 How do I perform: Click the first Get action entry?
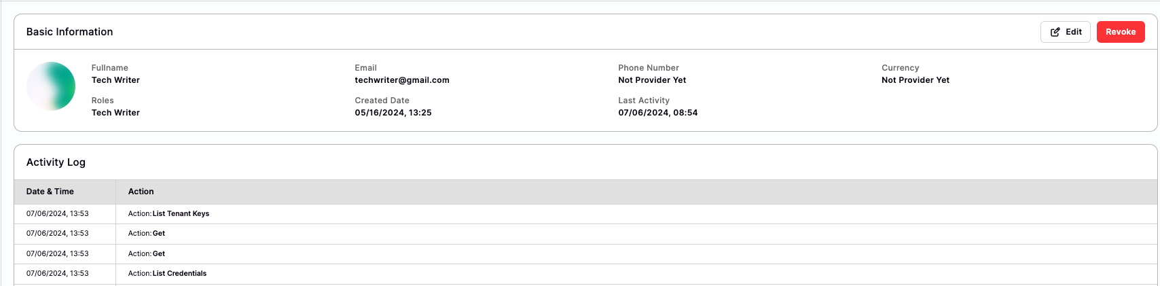pos(159,233)
